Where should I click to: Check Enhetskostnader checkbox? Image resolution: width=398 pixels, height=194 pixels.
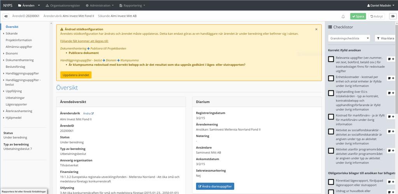[331, 78]
